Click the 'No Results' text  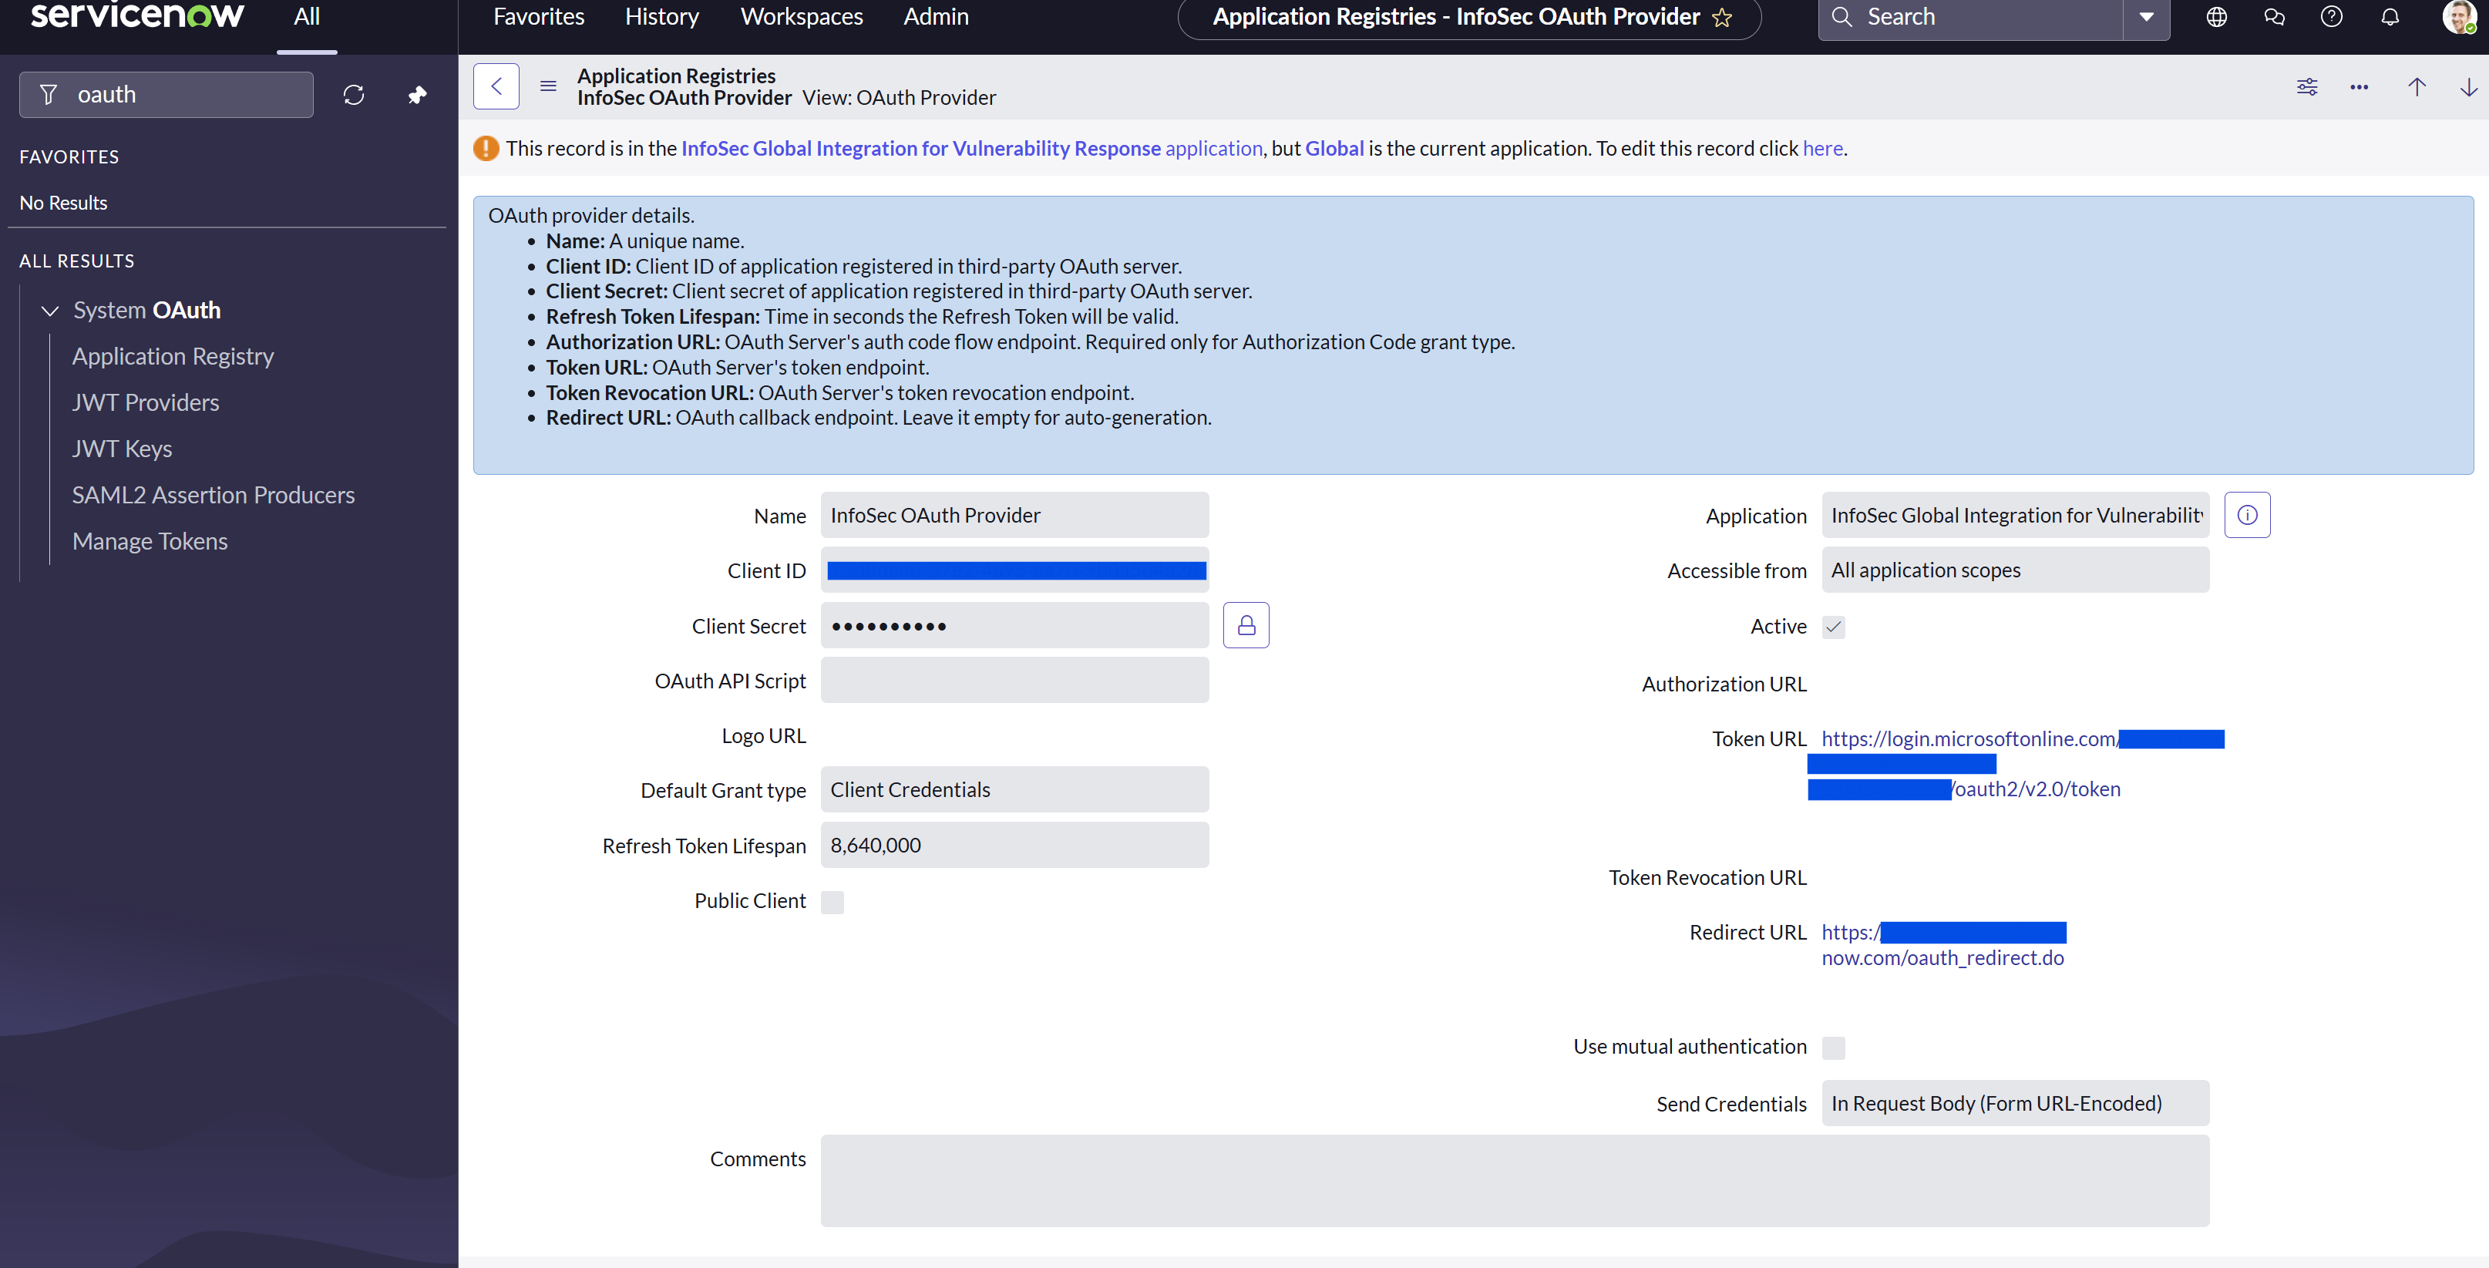pyautogui.click(x=64, y=203)
